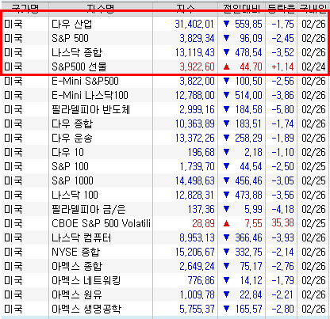Image resolution: width=330 pixels, height=319 pixels.
Task: Select the NYSE 종합 index name
Action: tap(76, 252)
